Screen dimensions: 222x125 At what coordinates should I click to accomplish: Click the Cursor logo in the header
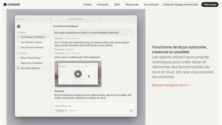click(12, 4)
